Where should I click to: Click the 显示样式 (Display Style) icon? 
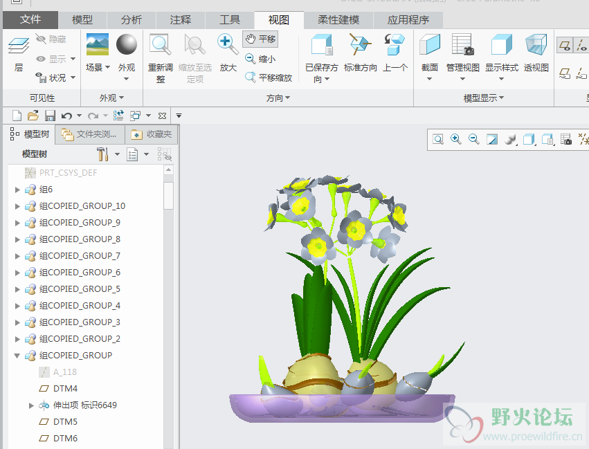pos(502,44)
